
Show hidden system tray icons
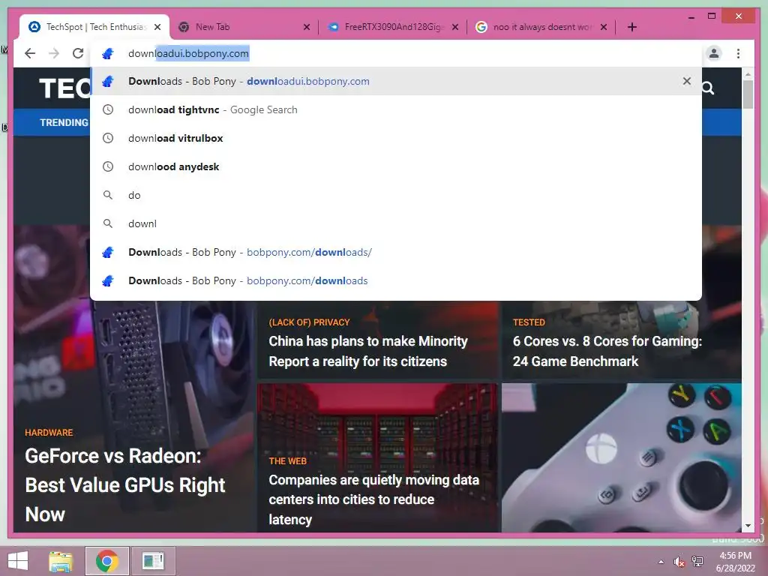tap(661, 561)
